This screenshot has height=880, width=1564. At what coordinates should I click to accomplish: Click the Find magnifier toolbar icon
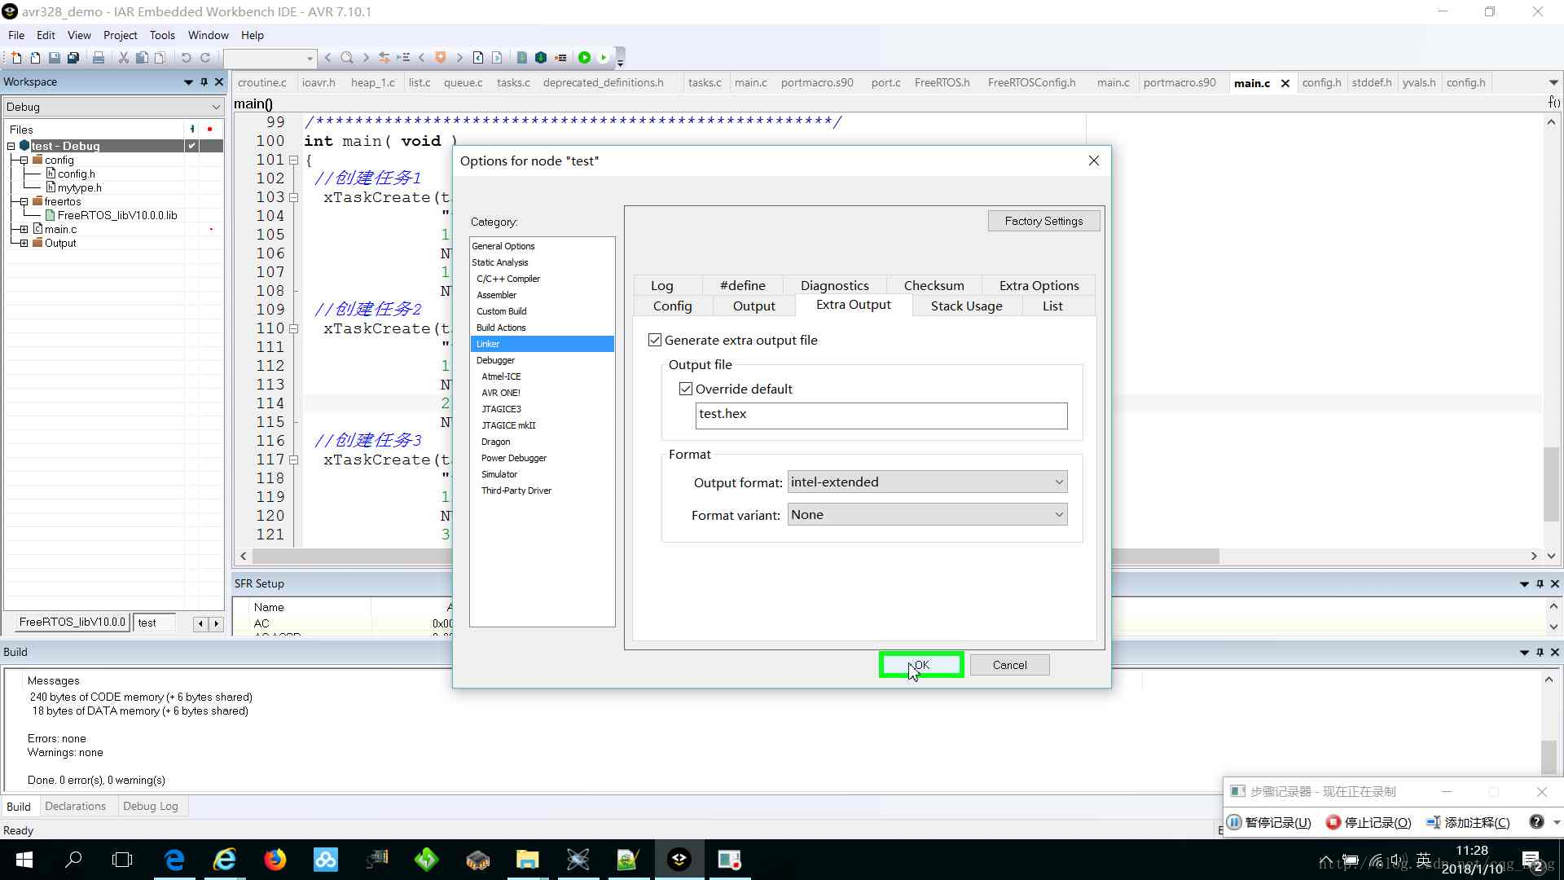click(347, 58)
